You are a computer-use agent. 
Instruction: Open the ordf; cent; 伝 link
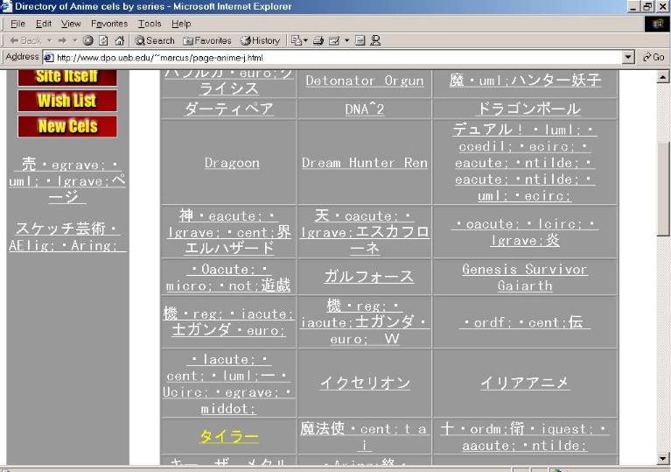(525, 322)
